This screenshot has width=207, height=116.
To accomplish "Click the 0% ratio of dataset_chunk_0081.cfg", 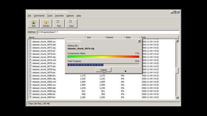I will 122,79.
